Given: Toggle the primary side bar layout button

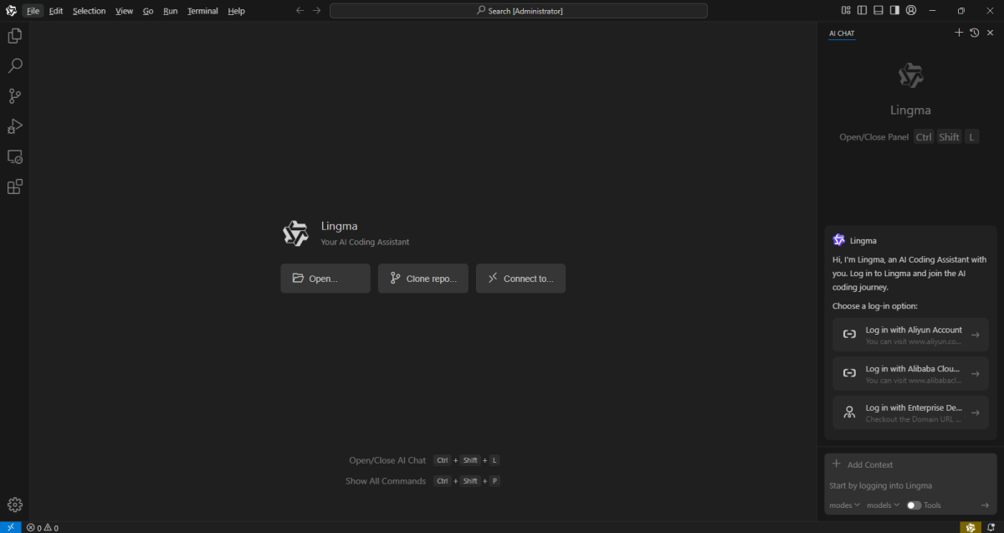Looking at the screenshot, I should click(x=862, y=11).
